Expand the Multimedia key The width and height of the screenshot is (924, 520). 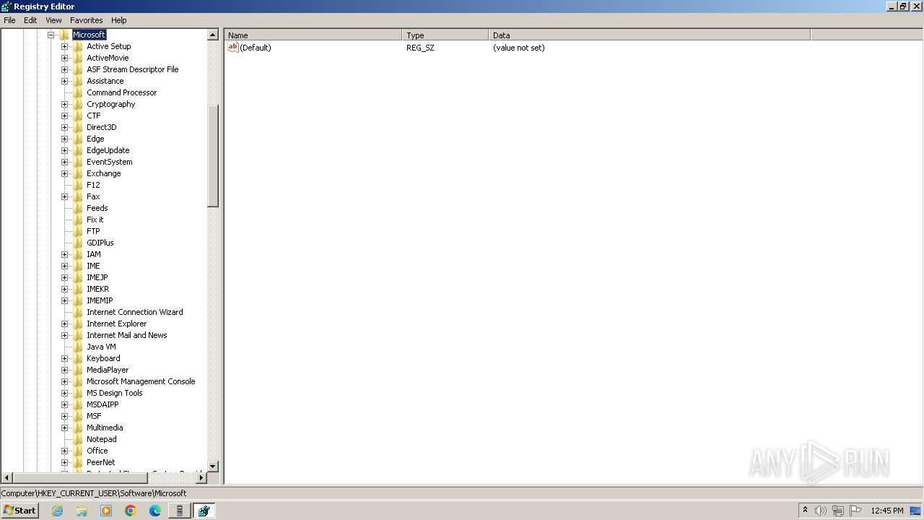coord(64,428)
